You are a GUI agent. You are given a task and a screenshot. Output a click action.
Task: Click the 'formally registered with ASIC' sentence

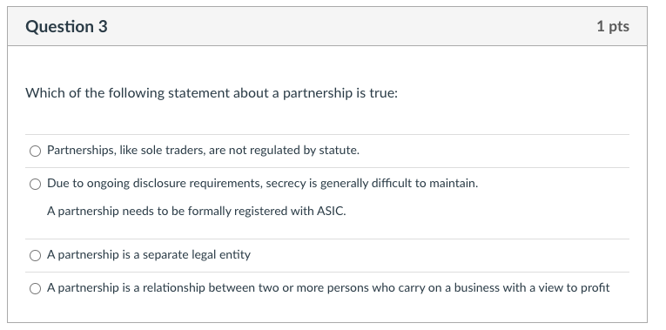click(196, 211)
